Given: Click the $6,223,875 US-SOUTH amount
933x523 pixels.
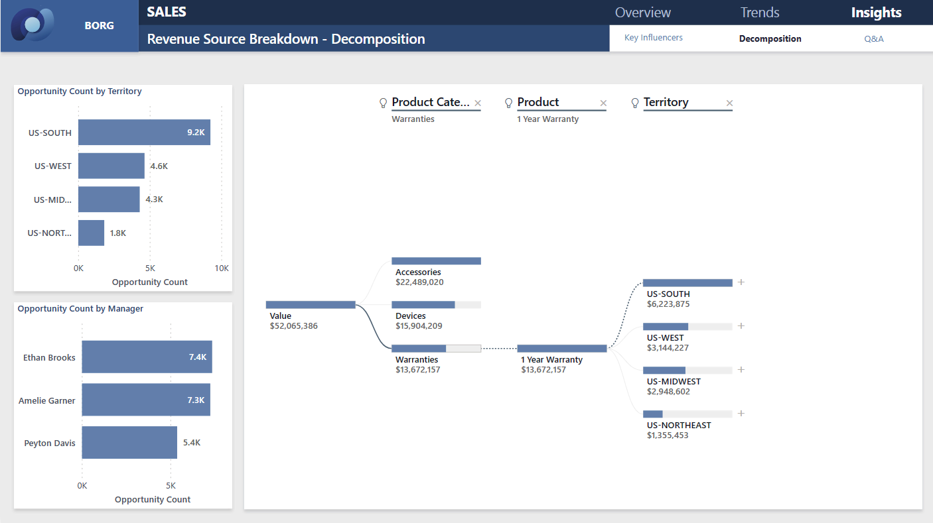Looking at the screenshot, I should point(668,304).
